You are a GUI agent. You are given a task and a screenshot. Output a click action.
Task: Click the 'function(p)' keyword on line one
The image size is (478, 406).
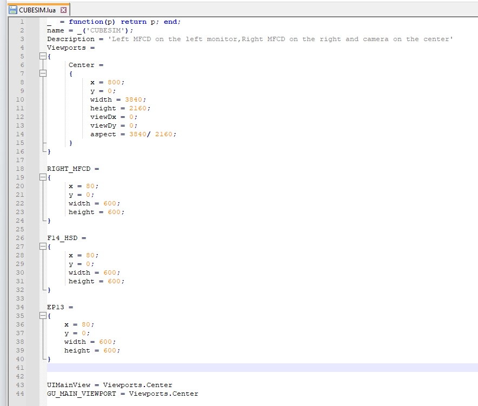click(92, 22)
